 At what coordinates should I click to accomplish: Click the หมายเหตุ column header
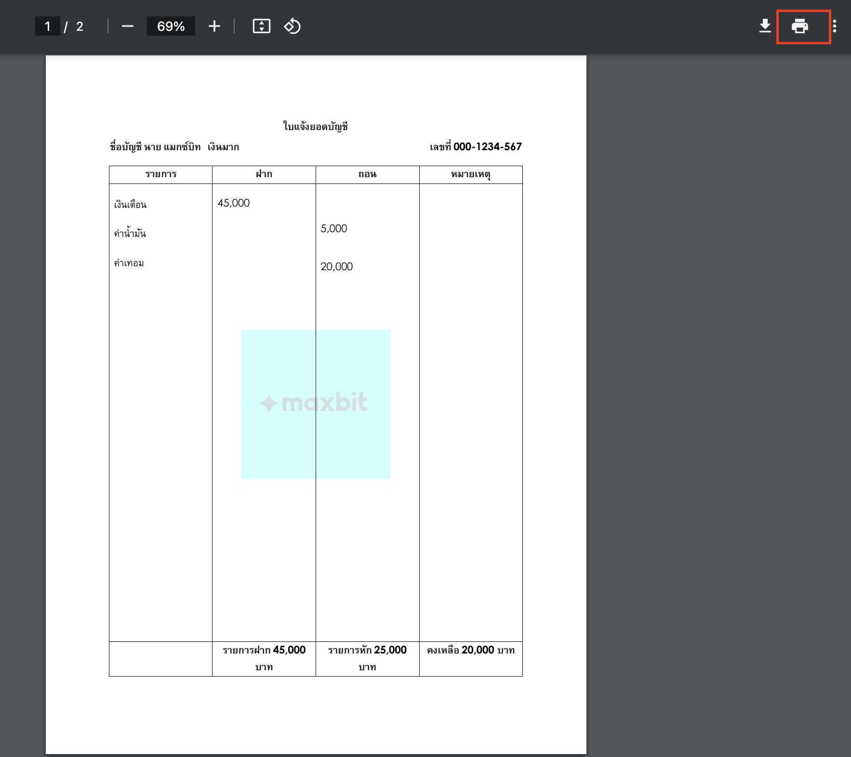[x=471, y=174]
